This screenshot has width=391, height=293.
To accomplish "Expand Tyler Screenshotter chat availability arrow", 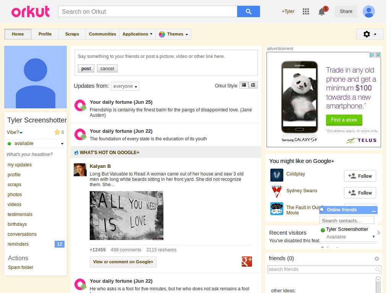I will coord(373,237).
